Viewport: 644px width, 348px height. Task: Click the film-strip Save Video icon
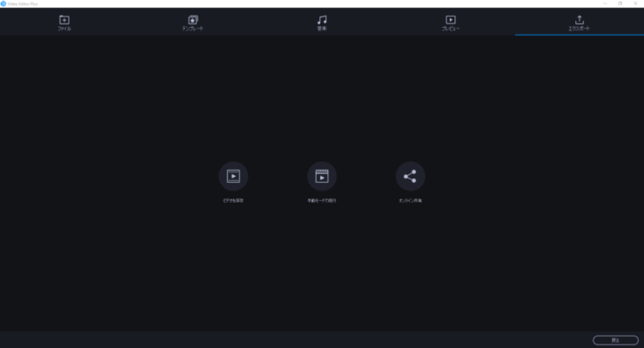click(233, 176)
